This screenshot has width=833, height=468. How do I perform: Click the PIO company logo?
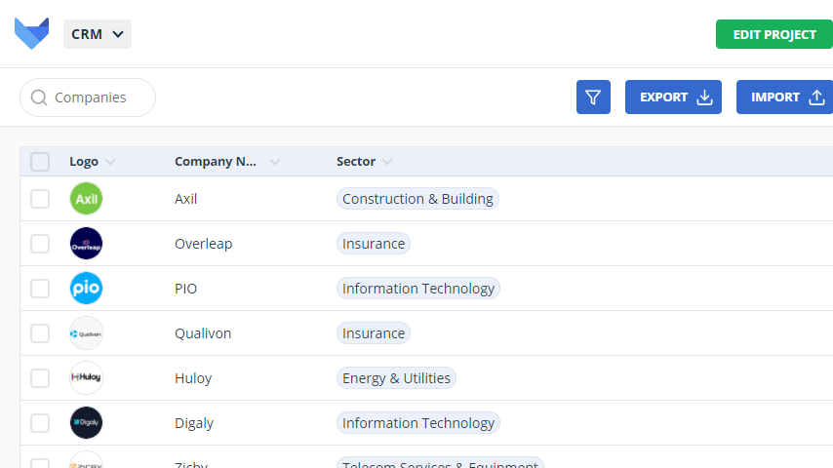click(86, 289)
